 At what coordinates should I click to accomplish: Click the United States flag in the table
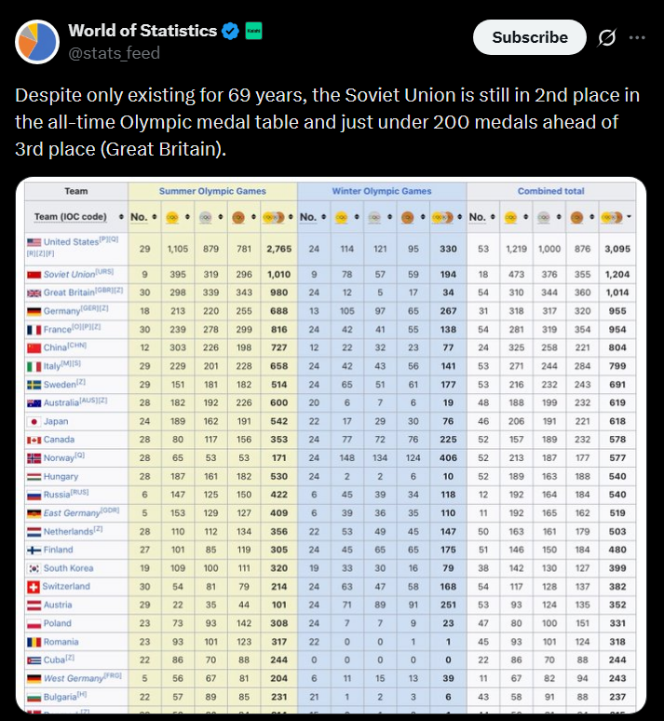pos(35,242)
